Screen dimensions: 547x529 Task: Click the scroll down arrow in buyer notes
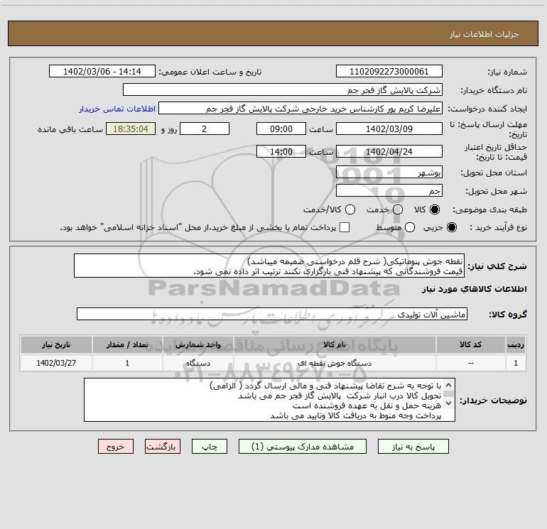tap(449, 403)
